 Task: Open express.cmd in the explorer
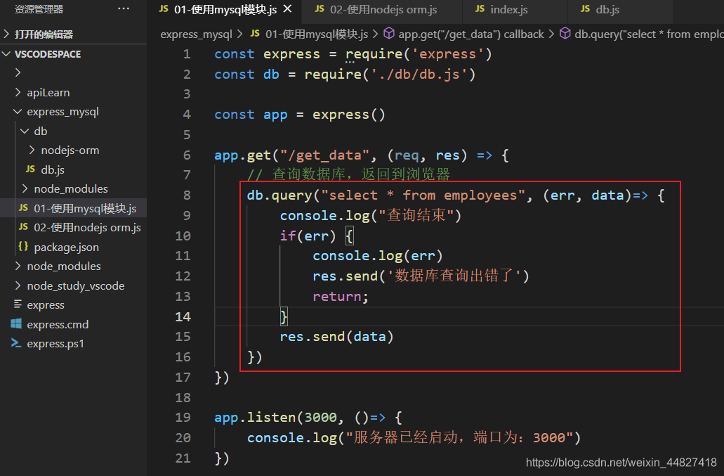58,324
